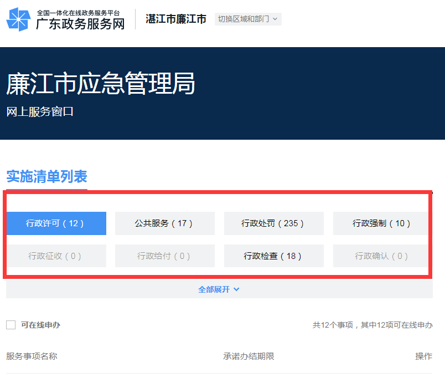Select the 行政检查 (18) tab
Screen dimensions: 445x377
tap(274, 256)
